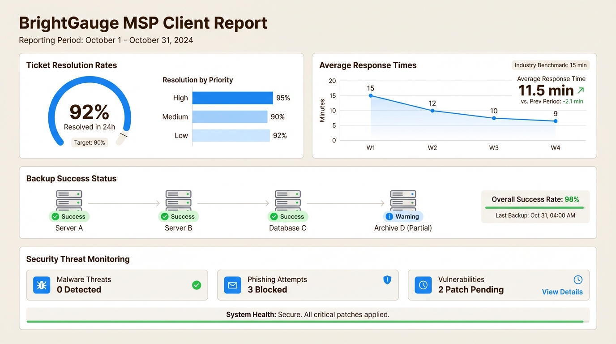The width and height of the screenshot is (616, 344).
Task: Expand the Industry Benchmark chip
Action: 550,65
